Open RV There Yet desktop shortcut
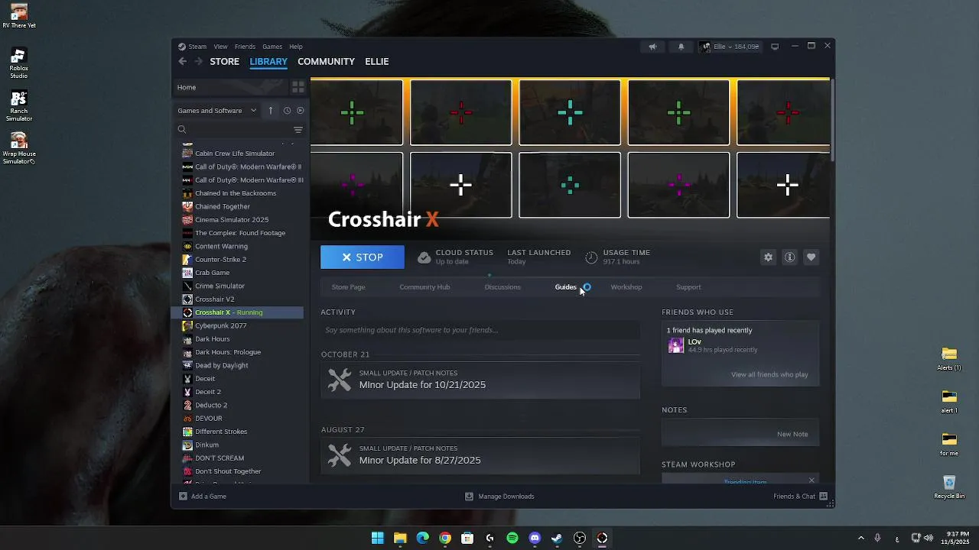 pyautogui.click(x=19, y=16)
